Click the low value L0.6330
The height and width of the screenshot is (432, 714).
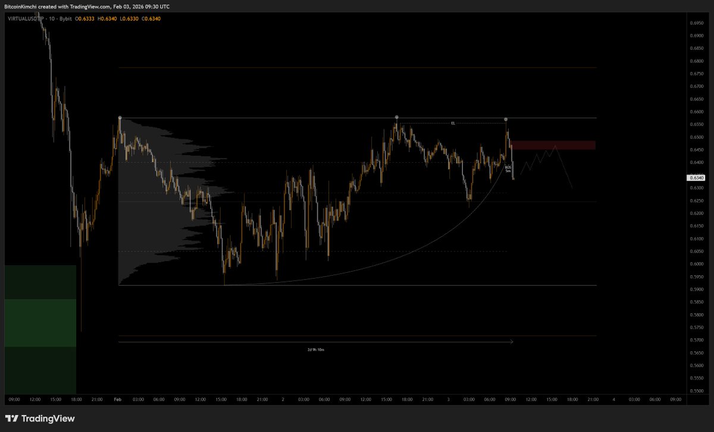(x=130, y=18)
